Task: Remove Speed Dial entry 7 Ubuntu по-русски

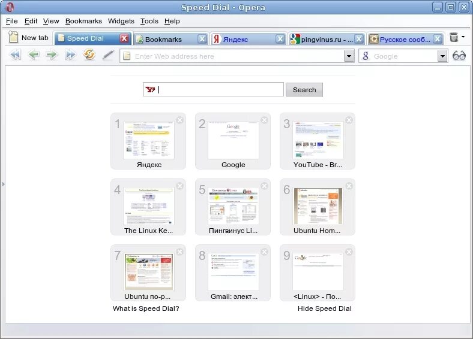Action: 180,252
